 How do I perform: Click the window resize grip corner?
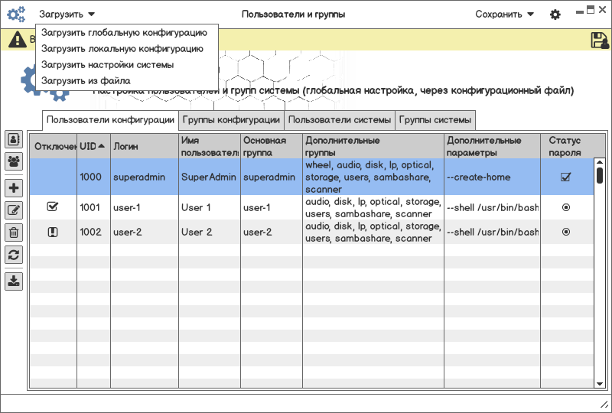tap(604, 405)
